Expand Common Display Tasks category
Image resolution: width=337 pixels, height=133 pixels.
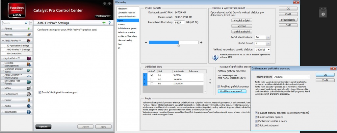click(3, 70)
